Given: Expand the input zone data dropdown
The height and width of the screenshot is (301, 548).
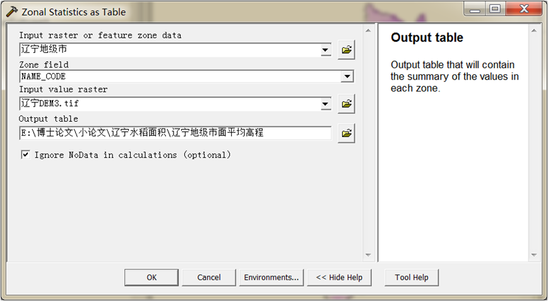Looking at the screenshot, I should 325,50.
